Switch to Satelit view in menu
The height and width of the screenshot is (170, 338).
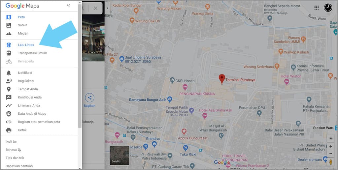pos(22,25)
